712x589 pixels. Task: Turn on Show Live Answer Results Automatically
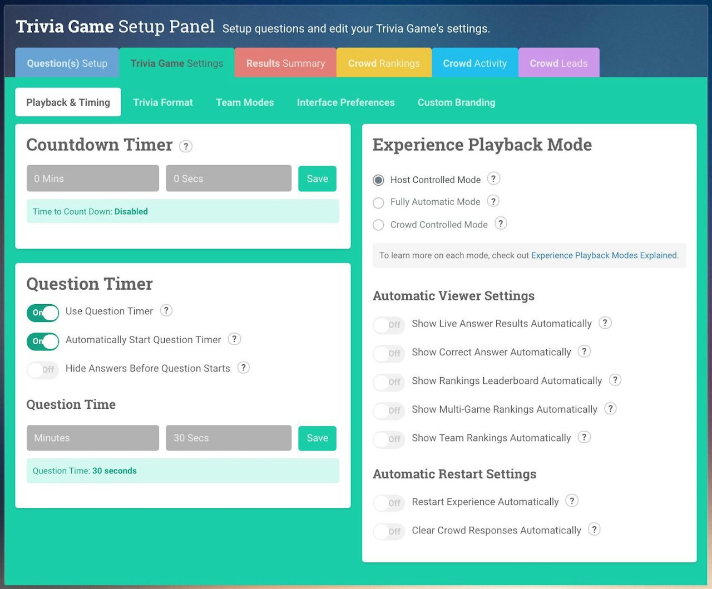pyautogui.click(x=388, y=325)
